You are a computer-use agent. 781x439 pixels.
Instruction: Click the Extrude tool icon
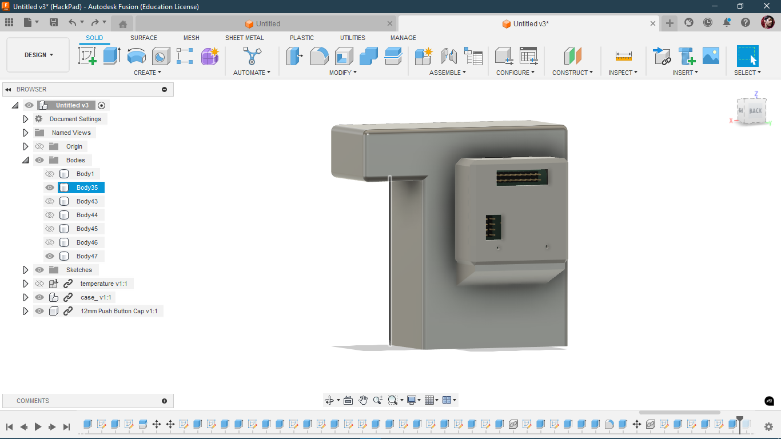tap(112, 56)
